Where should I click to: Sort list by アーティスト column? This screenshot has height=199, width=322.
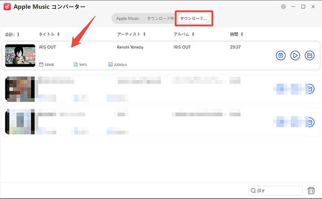pyautogui.click(x=131, y=34)
